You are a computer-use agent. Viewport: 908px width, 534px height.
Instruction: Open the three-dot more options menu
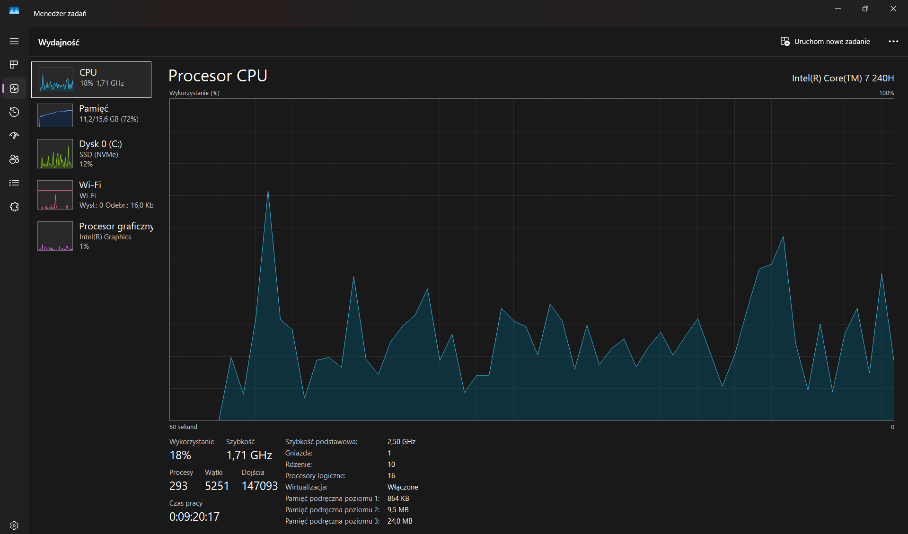(x=893, y=42)
